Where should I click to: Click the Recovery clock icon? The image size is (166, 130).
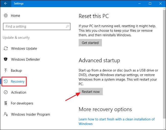(6, 81)
